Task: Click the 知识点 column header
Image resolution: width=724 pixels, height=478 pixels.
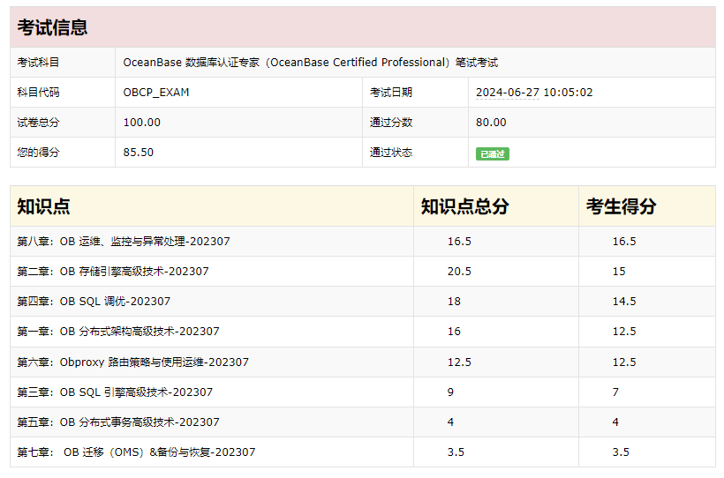Action: coord(43,206)
